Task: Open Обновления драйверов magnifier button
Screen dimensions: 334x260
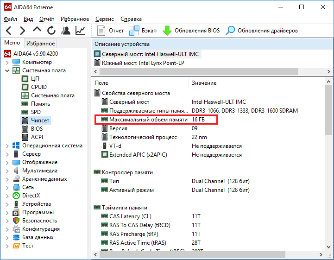Action: click(x=262, y=31)
